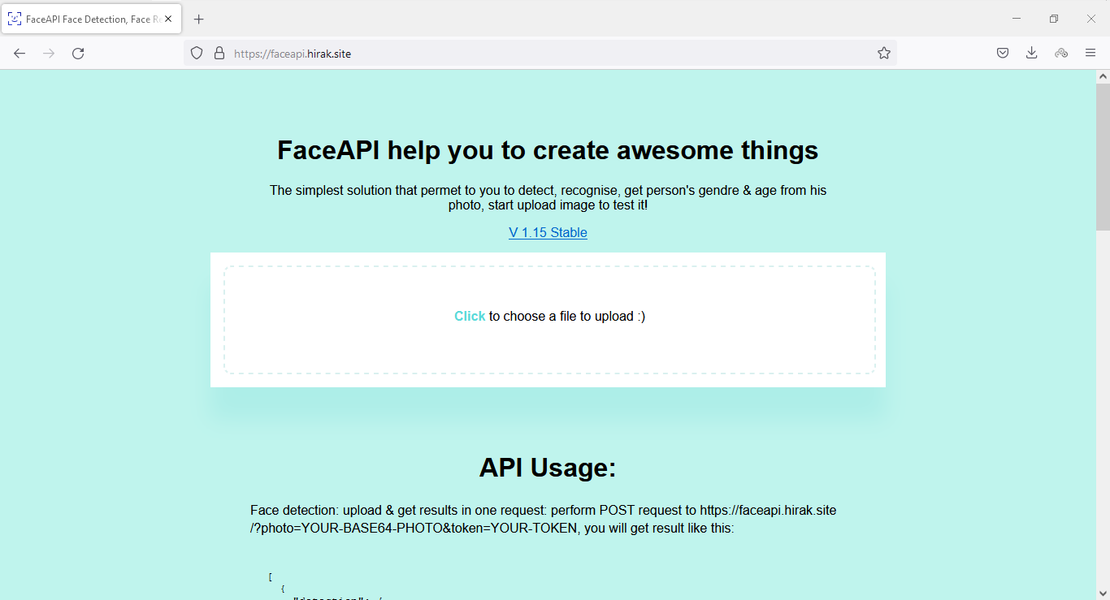Open the V 1.15 Stable link
The height and width of the screenshot is (600, 1110).
coord(548,233)
